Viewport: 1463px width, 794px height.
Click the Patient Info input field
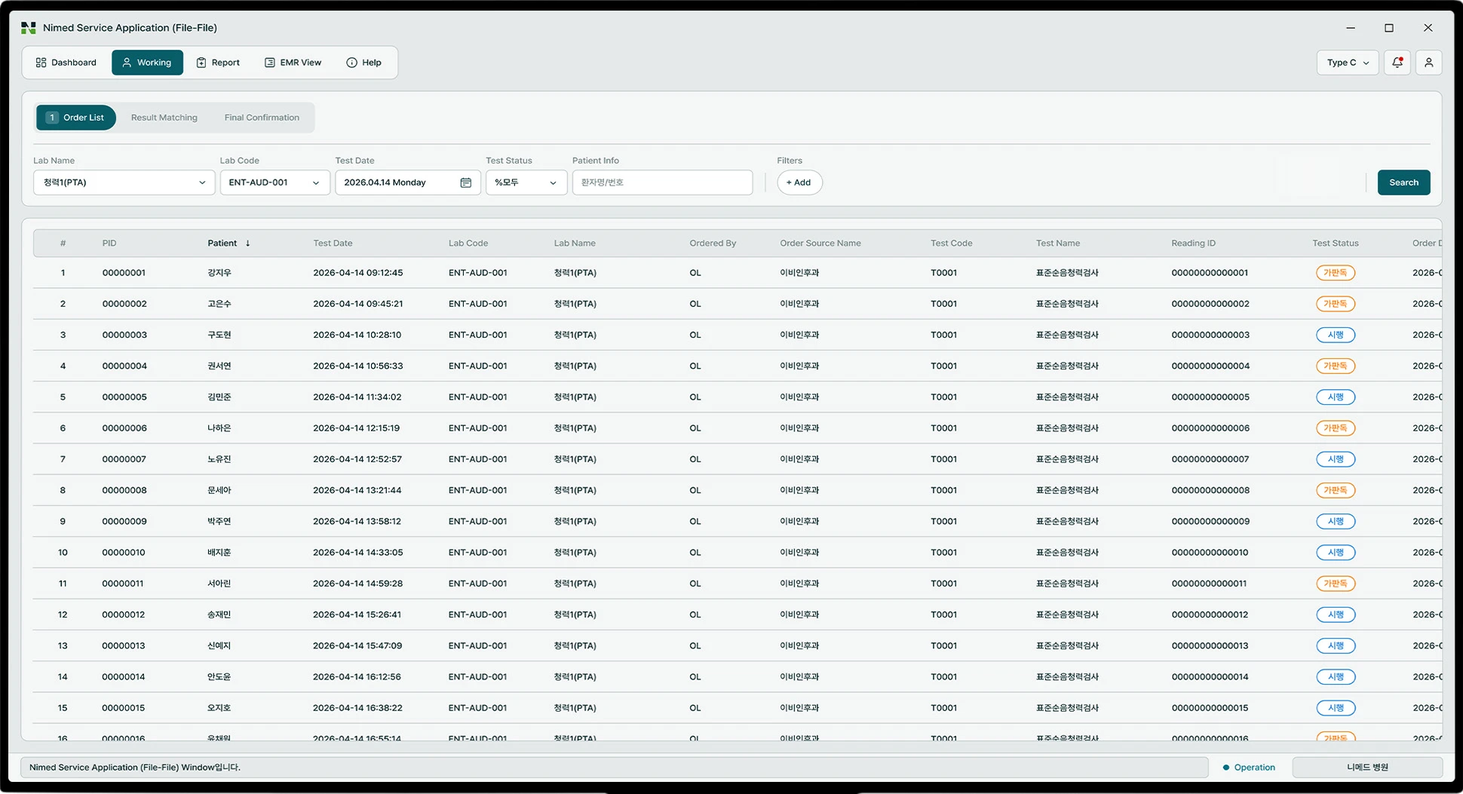coord(662,182)
